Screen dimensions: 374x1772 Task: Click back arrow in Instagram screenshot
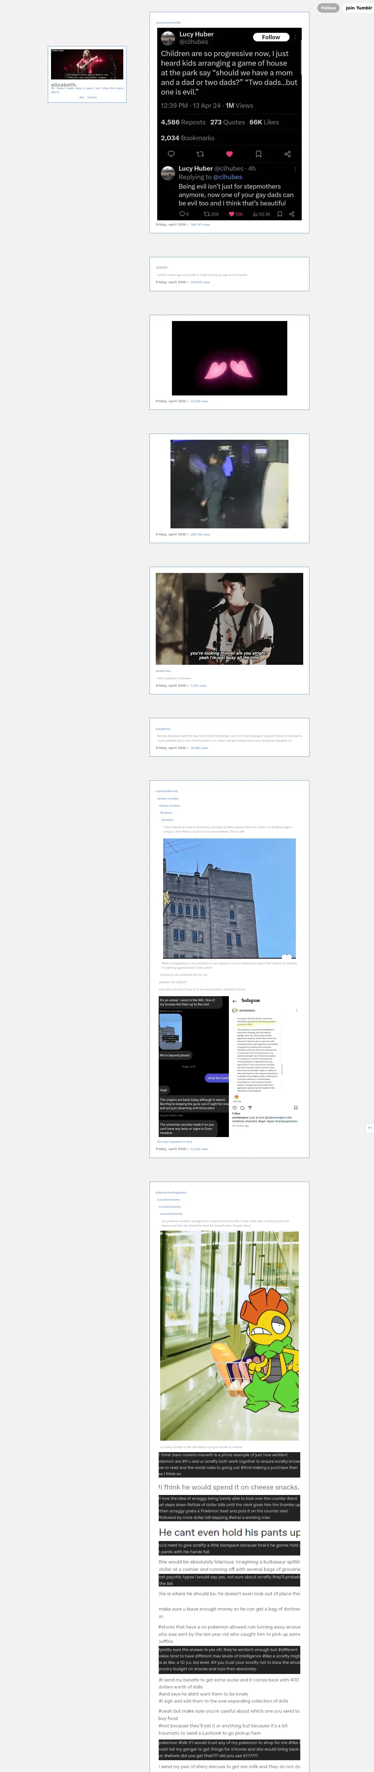click(x=234, y=1001)
